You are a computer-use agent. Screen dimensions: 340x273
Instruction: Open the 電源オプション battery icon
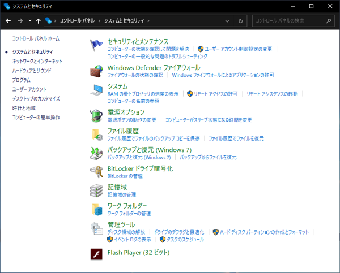96,116
